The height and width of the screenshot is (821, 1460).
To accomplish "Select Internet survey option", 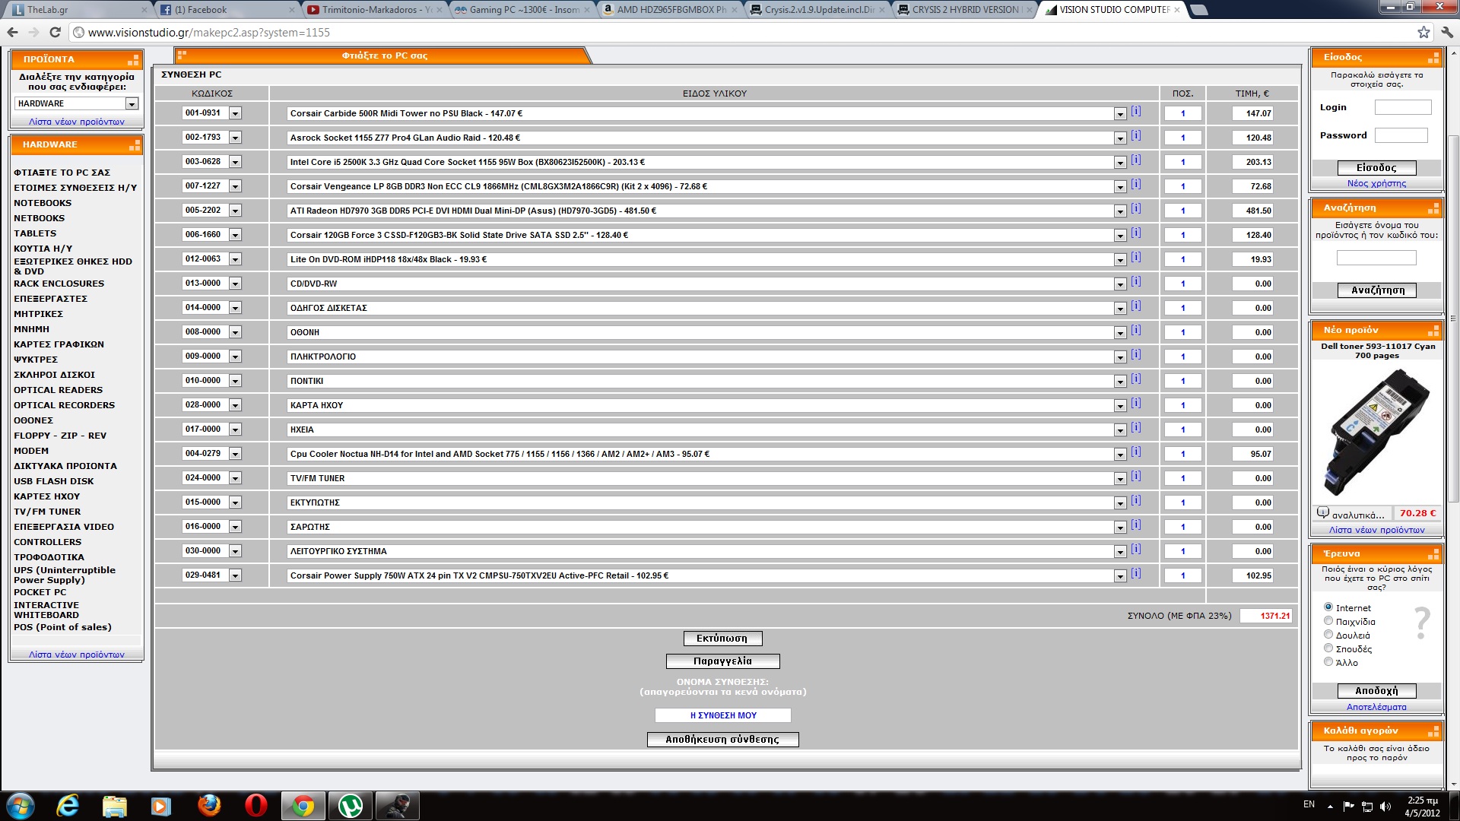I will [1328, 607].
